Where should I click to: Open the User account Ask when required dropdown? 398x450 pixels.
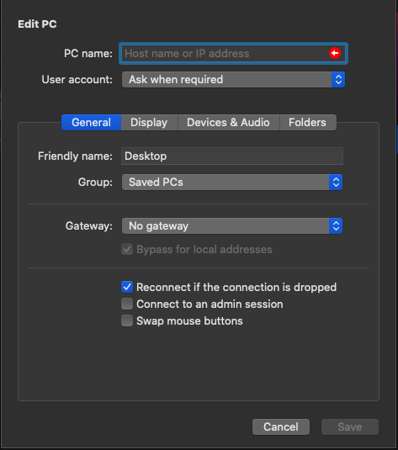233,80
